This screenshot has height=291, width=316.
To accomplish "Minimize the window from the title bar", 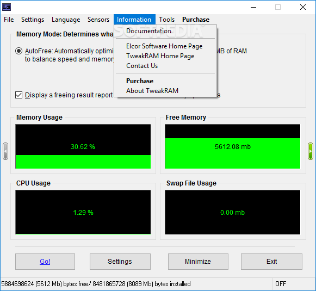I will [x=253, y=7].
